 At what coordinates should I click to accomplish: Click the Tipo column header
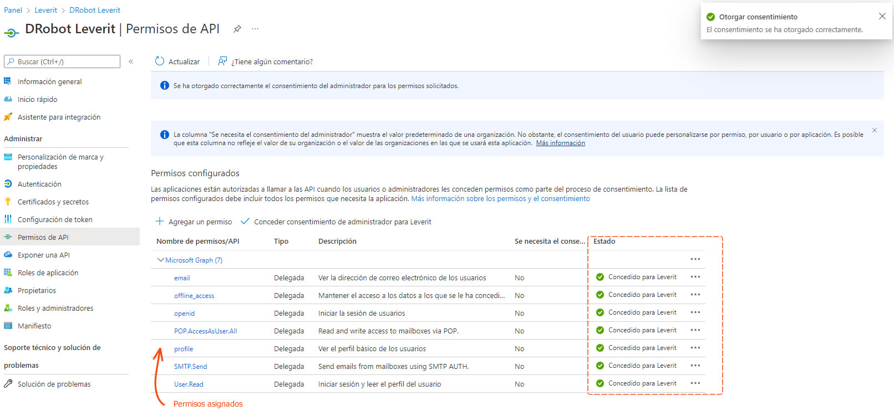point(281,241)
